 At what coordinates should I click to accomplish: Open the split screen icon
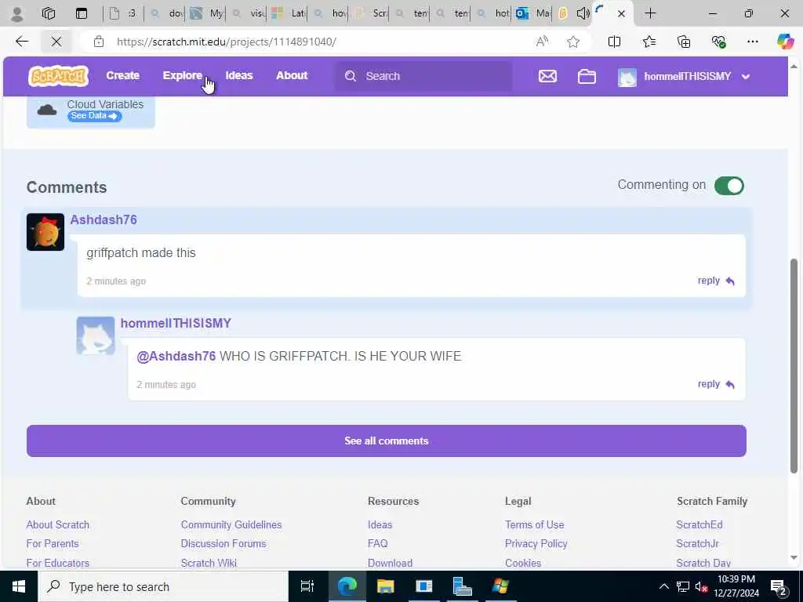614,42
